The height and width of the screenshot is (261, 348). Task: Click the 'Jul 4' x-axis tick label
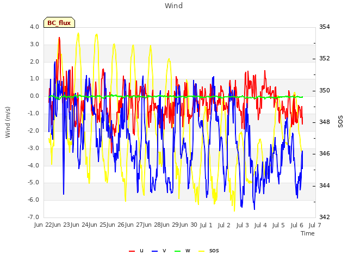260,225
